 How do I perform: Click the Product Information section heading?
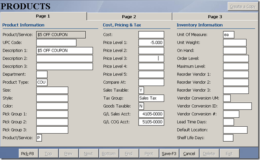(24, 25)
